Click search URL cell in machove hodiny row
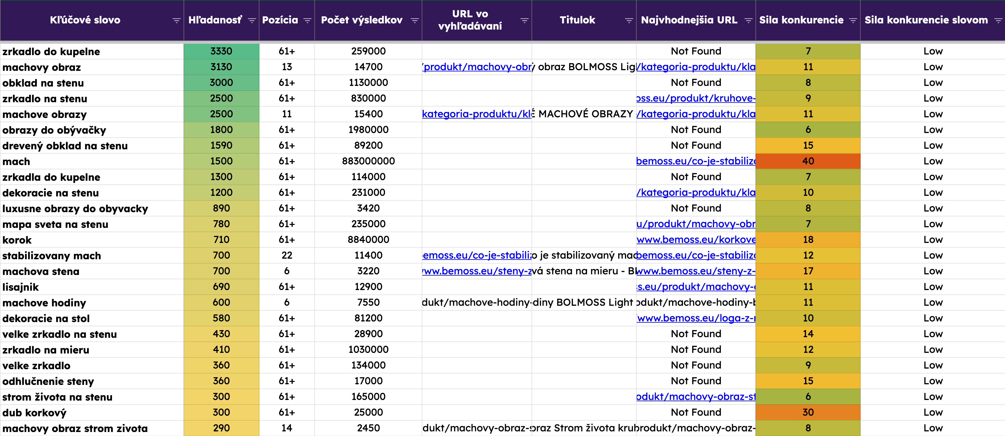 [477, 302]
